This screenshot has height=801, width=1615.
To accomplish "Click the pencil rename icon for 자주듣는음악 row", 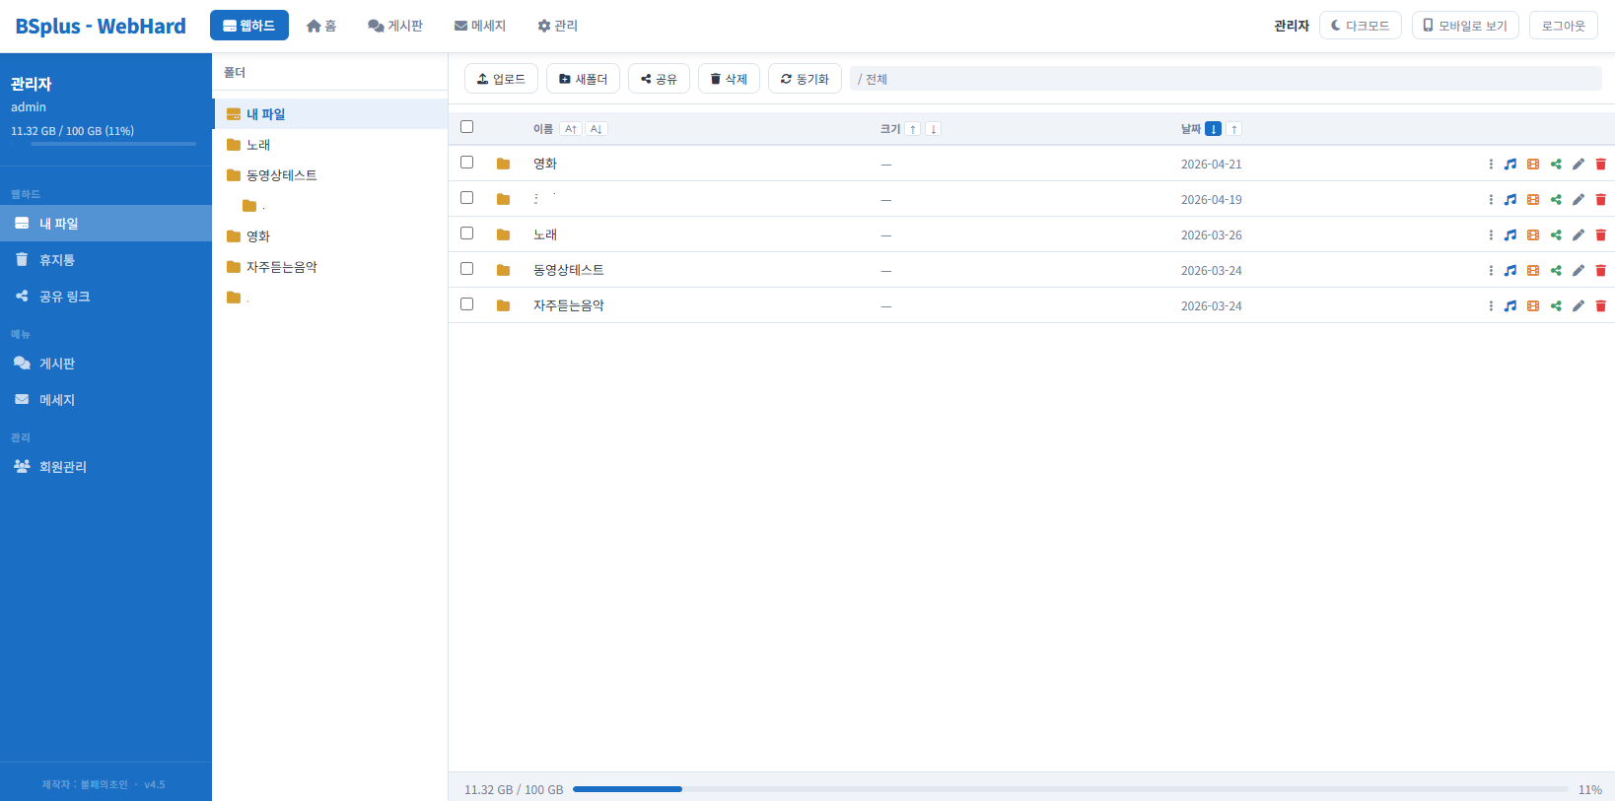I will (1579, 306).
